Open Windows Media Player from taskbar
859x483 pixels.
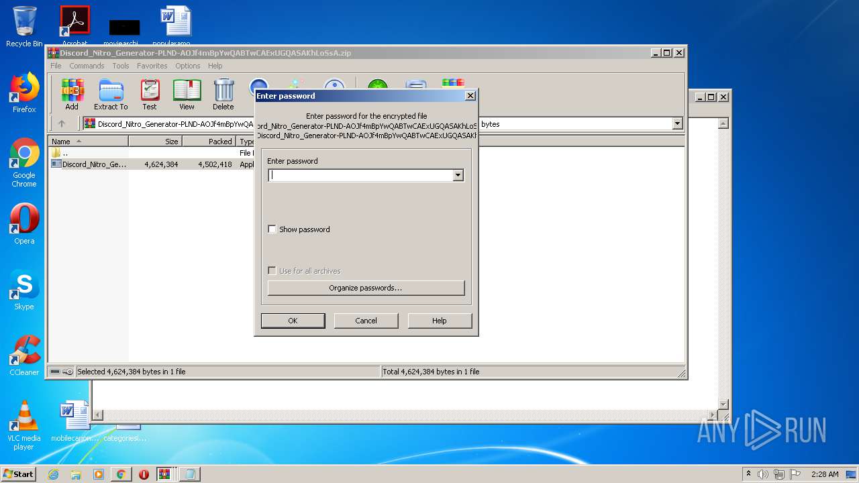[x=98, y=474]
